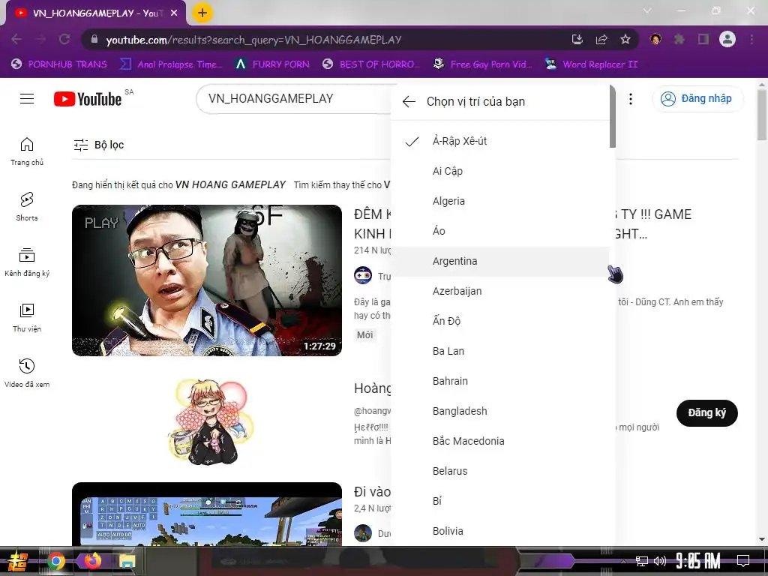Open Firefox from the taskbar
Viewport: 768px width, 576px height.
92,560
